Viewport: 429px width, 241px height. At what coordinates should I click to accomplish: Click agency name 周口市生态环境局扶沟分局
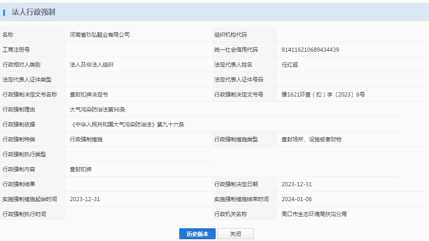[x=314, y=214]
